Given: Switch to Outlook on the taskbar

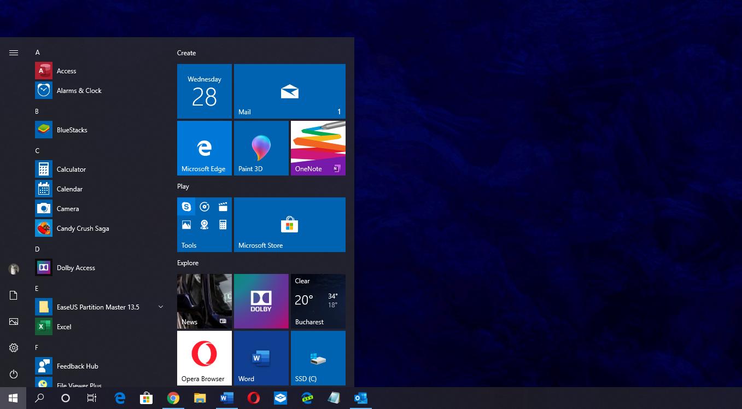Looking at the screenshot, I should (x=360, y=398).
